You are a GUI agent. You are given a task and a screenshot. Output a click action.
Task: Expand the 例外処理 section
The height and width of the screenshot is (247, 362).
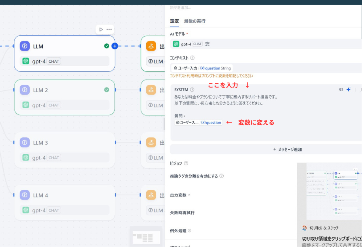click(x=179, y=230)
